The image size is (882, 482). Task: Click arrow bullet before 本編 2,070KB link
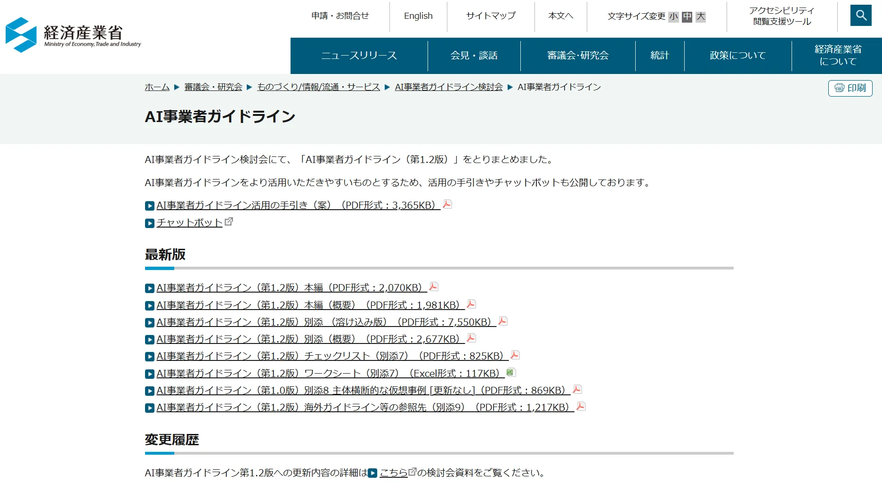[x=150, y=288]
